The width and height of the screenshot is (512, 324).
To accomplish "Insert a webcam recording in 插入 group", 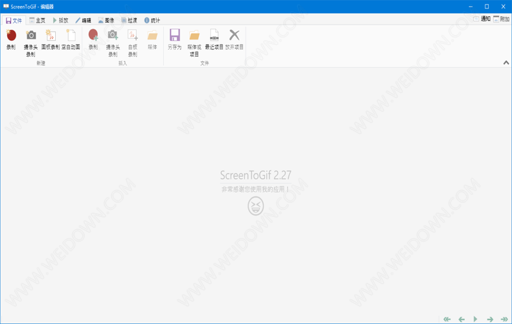I will (x=113, y=43).
